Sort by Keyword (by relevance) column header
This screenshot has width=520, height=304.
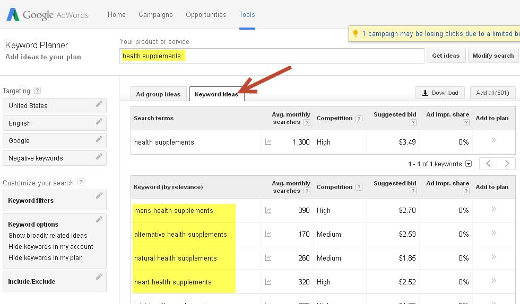click(x=168, y=187)
